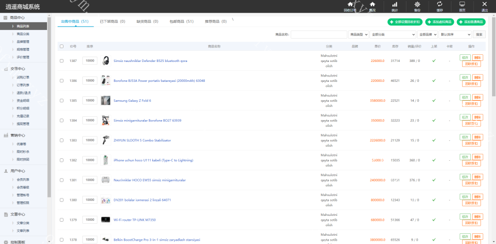
Task: Open the 统计 statistics chart icon
Action: 395,4
